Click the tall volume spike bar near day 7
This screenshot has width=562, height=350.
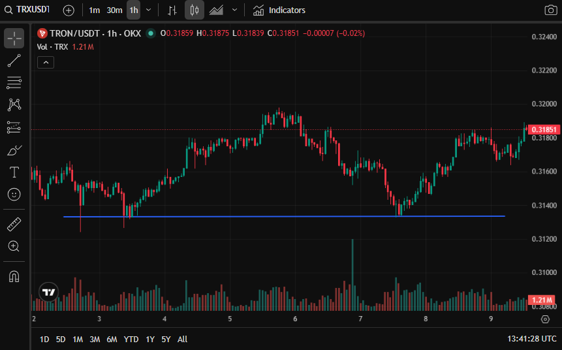(x=352, y=275)
